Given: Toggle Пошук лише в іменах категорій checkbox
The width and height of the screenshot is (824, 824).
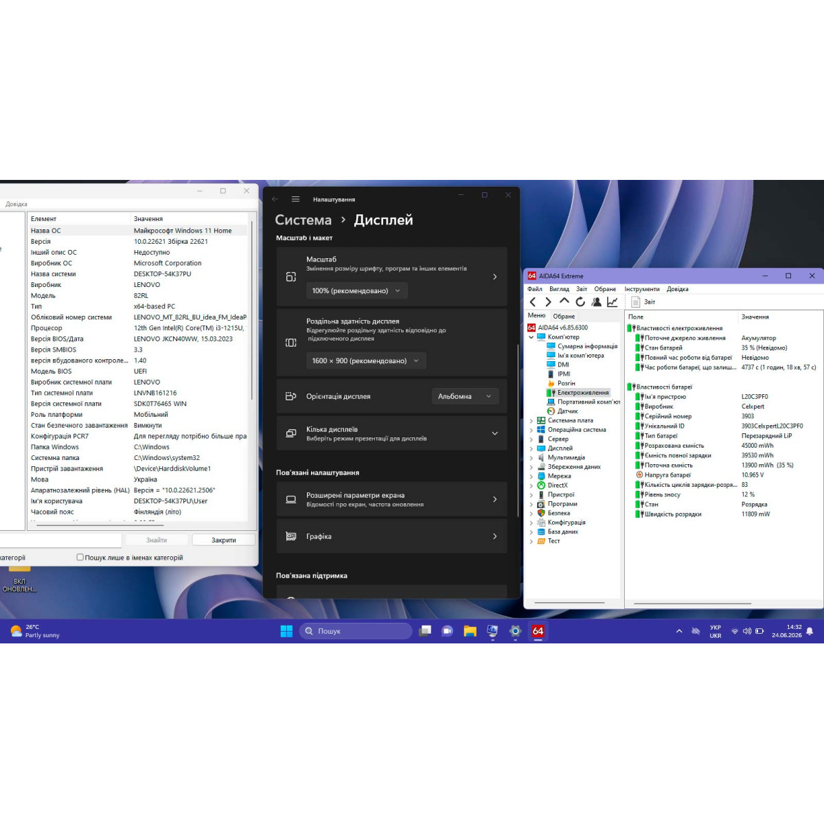Looking at the screenshot, I should (80, 558).
